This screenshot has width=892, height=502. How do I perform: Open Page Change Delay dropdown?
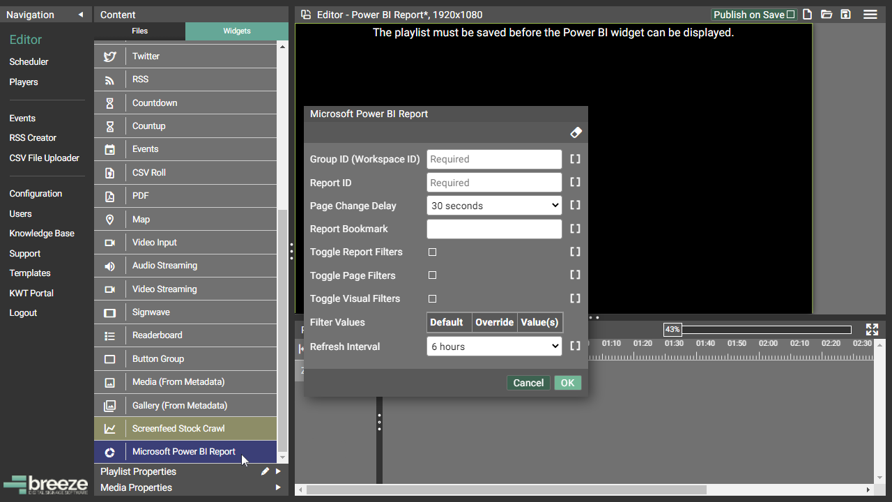(494, 206)
